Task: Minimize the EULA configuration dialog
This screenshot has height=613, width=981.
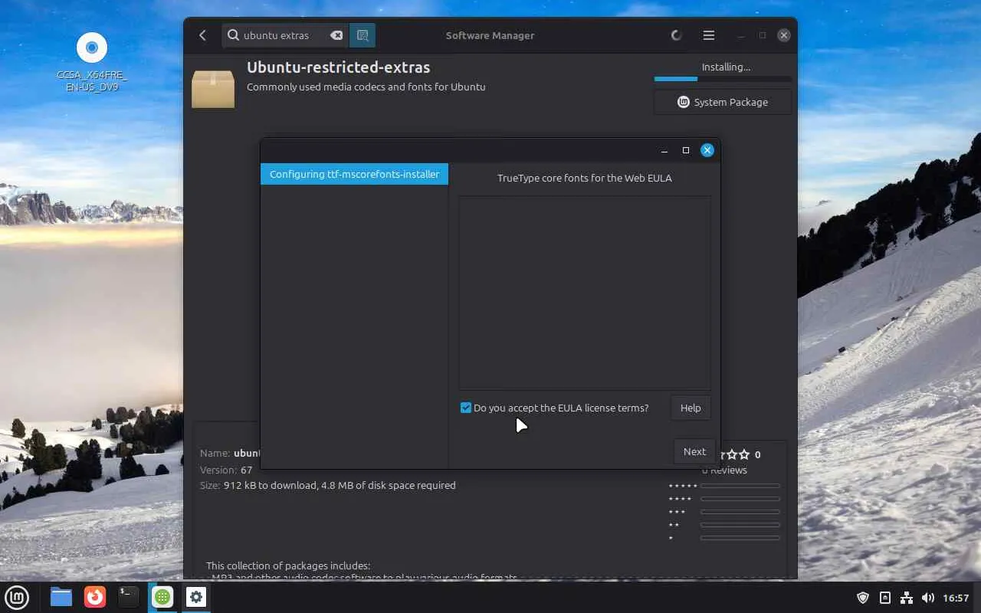Action: point(664,150)
